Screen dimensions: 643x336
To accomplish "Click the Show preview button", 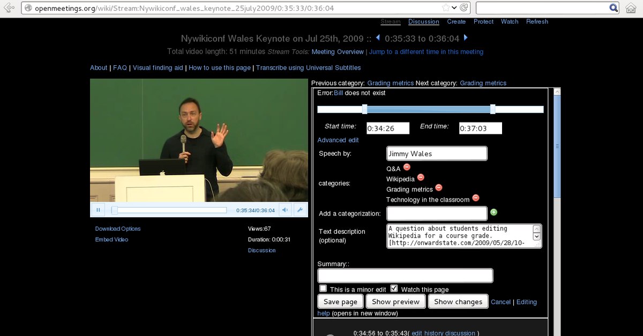I will [395, 302].
